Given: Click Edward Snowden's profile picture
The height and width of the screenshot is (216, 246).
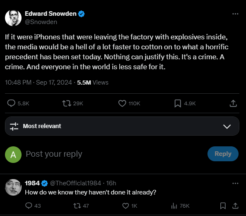Looking at the screenshot, I should click(13, 18).
